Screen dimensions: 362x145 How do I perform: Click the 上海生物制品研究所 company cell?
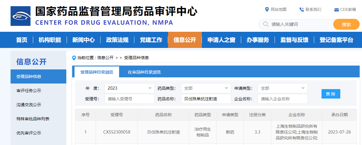click(297, 132)
